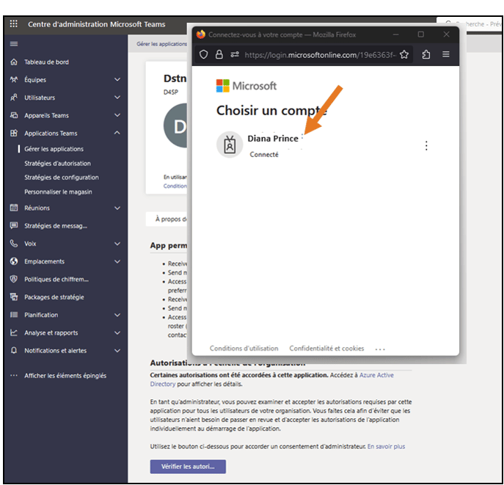Image resolution: width=504 pixels, height=485 pixels.
Task: Open Confidentialité et cookies link
Action: point(326,349)
